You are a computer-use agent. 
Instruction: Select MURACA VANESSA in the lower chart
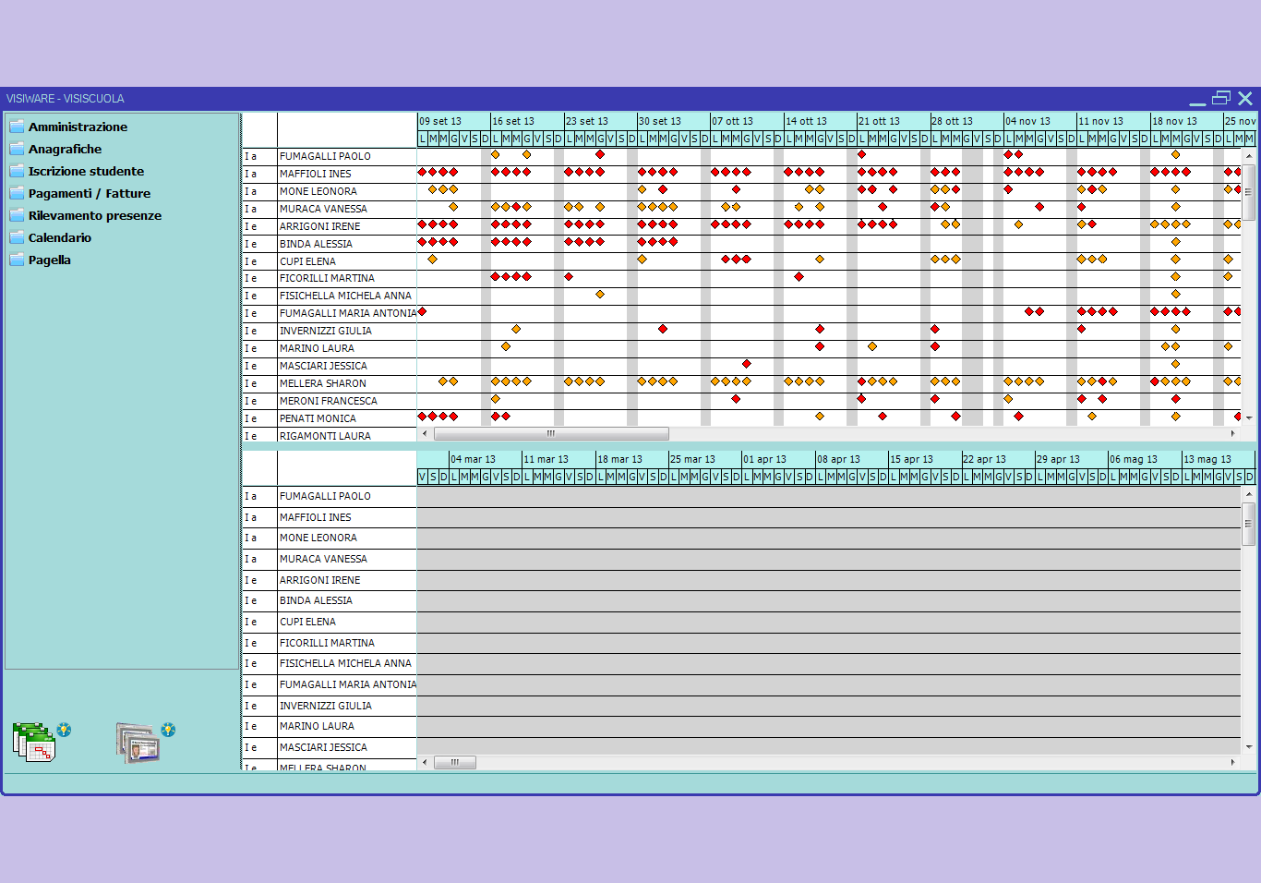323,559
